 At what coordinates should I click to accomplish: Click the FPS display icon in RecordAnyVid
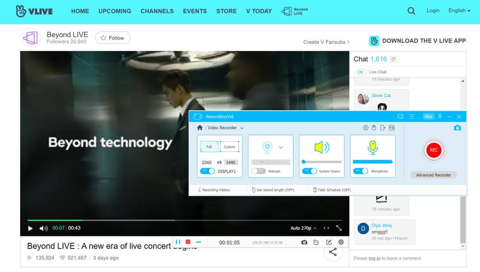click(x=392, y=128)
